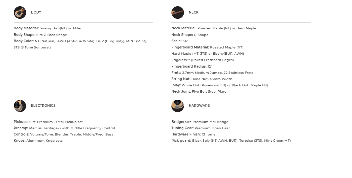
Task: Click the Neck Material label
Action: [184, 28]
